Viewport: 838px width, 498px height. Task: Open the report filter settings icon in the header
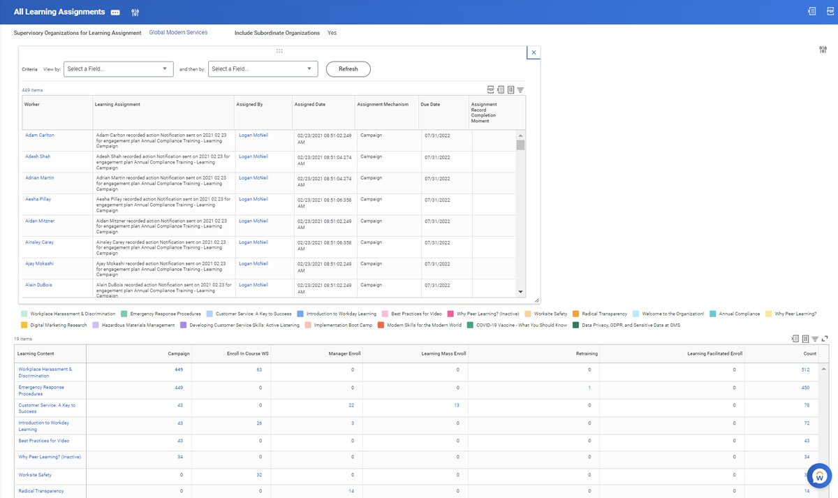pyautogui.click(x=135, y=13)
